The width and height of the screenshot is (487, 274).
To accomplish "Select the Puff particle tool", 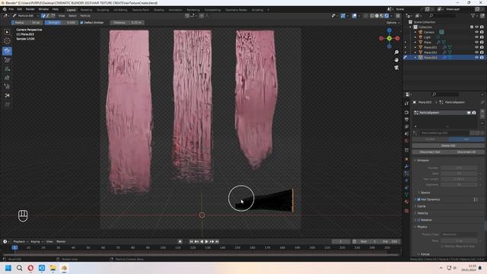I will [7, 87].
